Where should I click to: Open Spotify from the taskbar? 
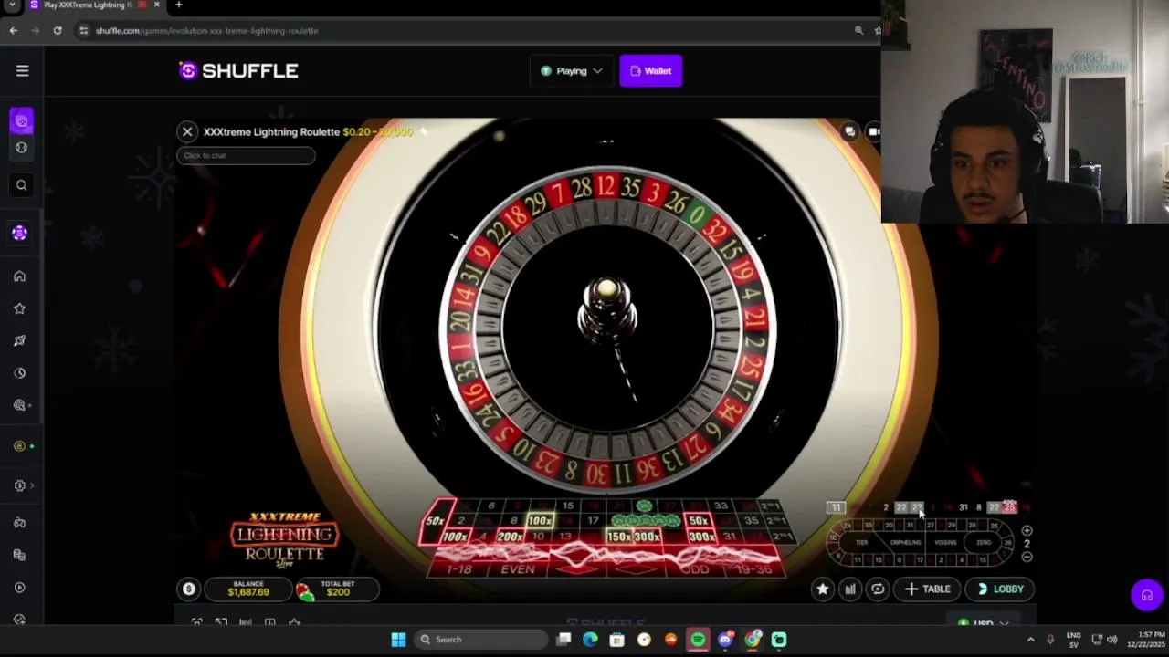[x=698, y=640]
